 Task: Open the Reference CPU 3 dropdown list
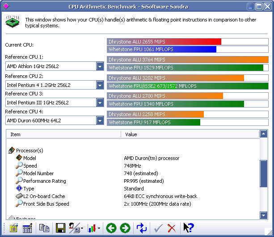click(x=100, y=103)
